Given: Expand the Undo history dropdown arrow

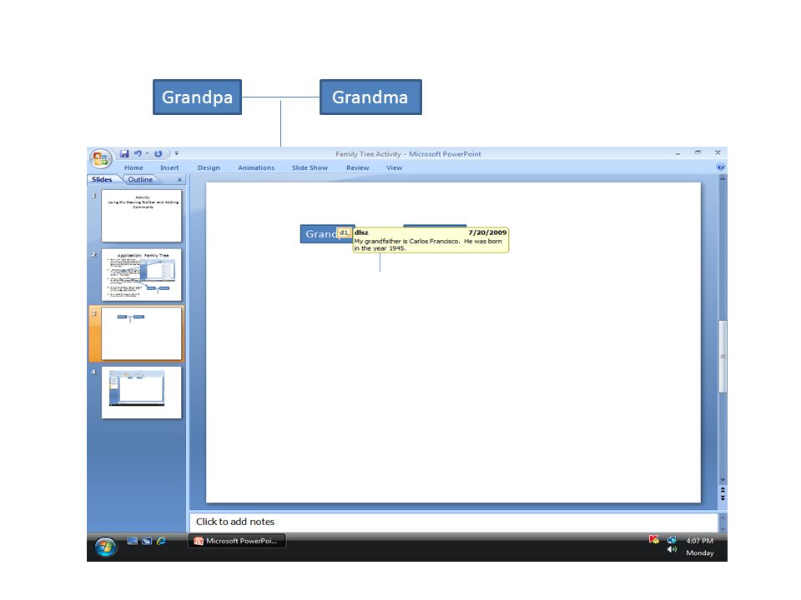Looking at the screenshot, I should (147, 153).
